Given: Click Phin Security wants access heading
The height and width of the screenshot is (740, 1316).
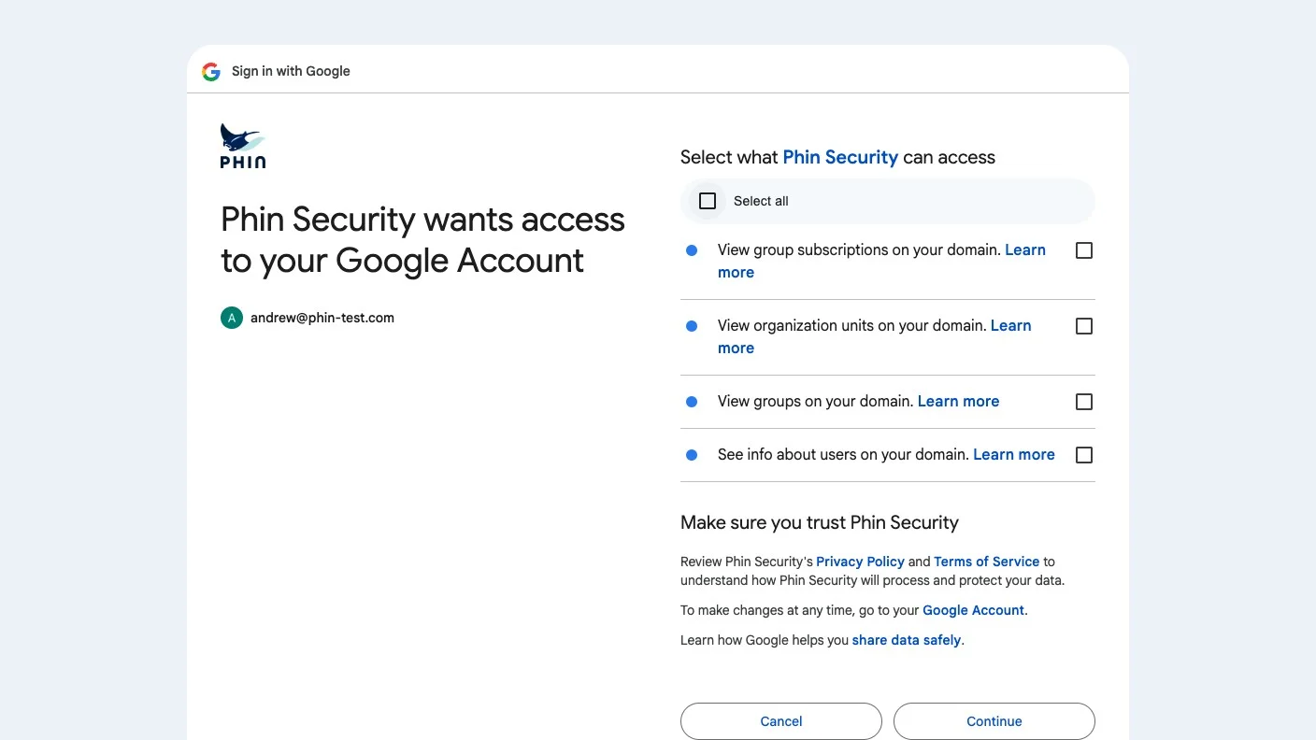Looking at the screenshot, I should click(422, 239).
